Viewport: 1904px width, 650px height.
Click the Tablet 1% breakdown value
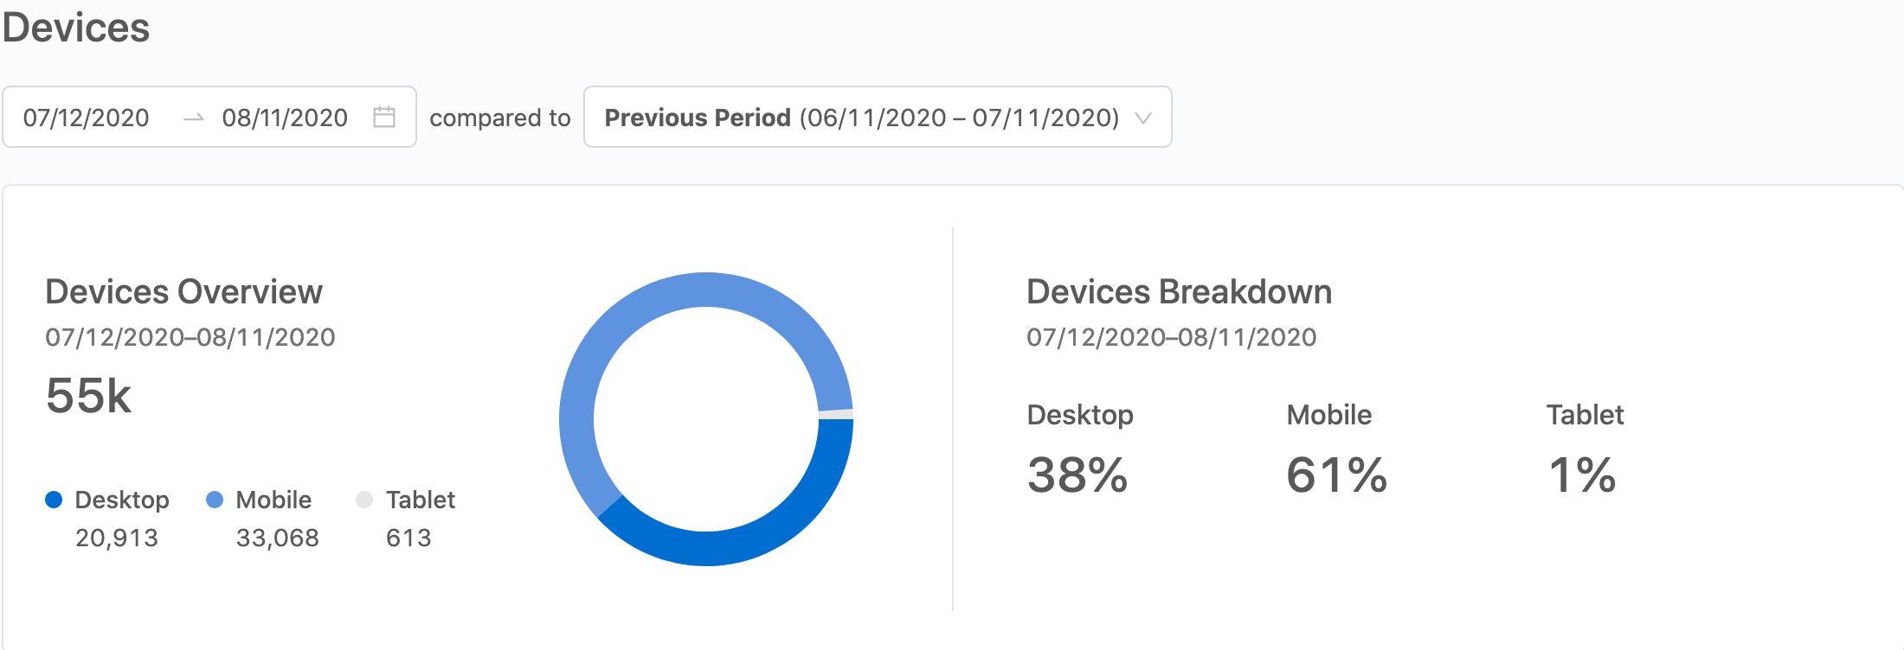[1582, 475]
